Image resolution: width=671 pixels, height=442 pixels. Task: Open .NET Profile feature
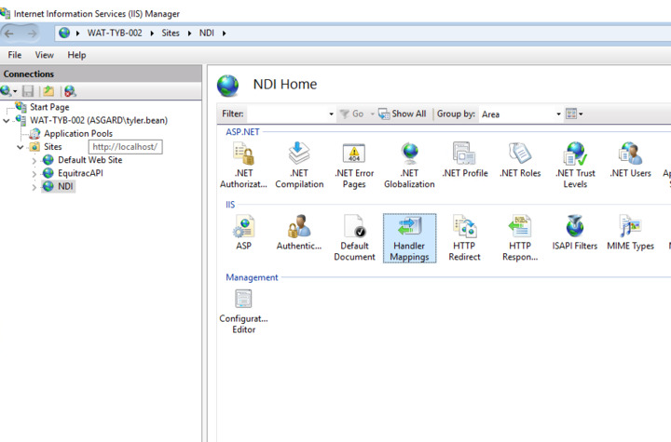click(465, 160)
